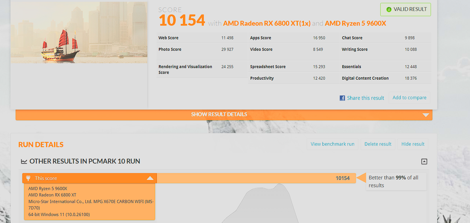Click Essentials value 12 448
Image resolution: width=470 pixels, height=223 pixels.
pyautogui.click(x=411, y=67)
